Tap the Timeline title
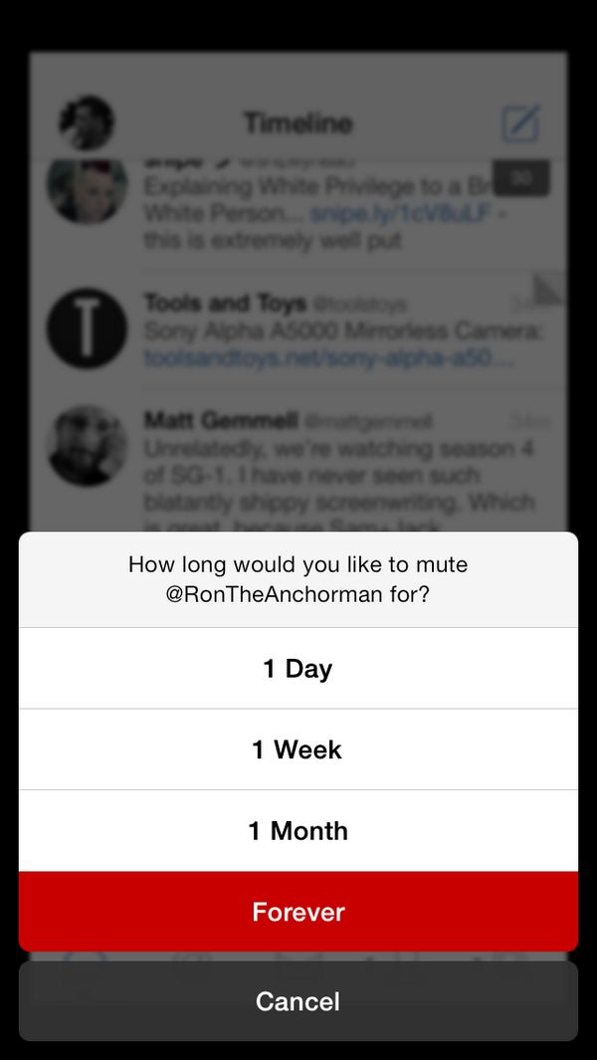Image resolution: width=597 pixels, height=1060 pixels. pos(298,123)
